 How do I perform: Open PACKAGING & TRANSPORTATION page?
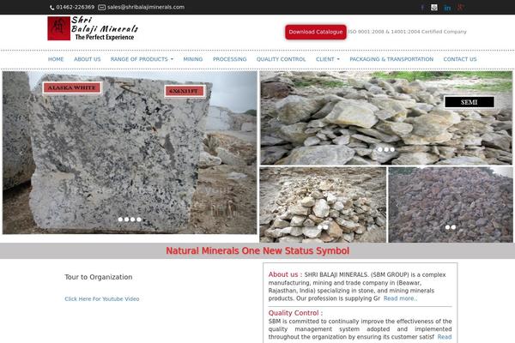coord(391,59)
